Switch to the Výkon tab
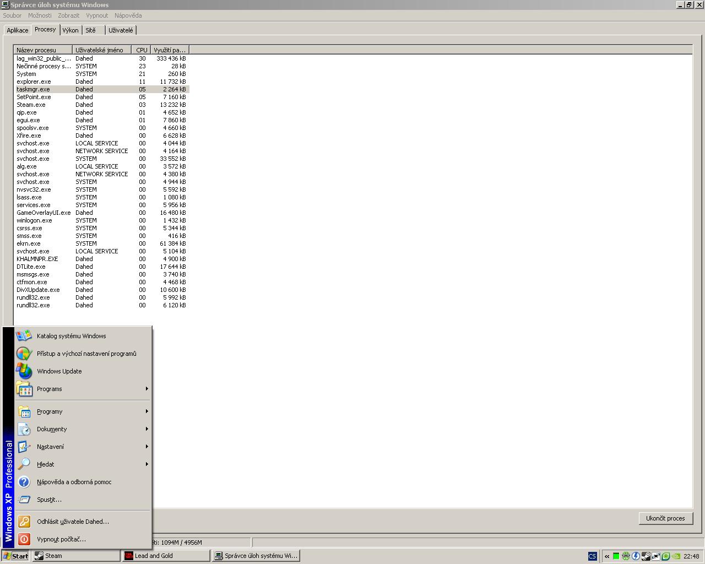The height and width of the screenshot is (564, 705). tap(70, 30)
